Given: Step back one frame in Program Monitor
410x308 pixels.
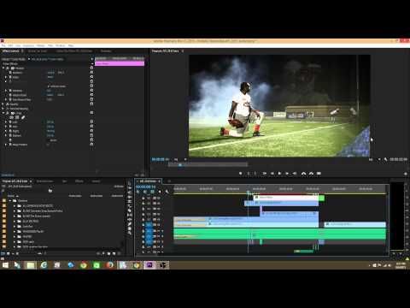Looking at the screenshot, I should (x=272, y=174).
